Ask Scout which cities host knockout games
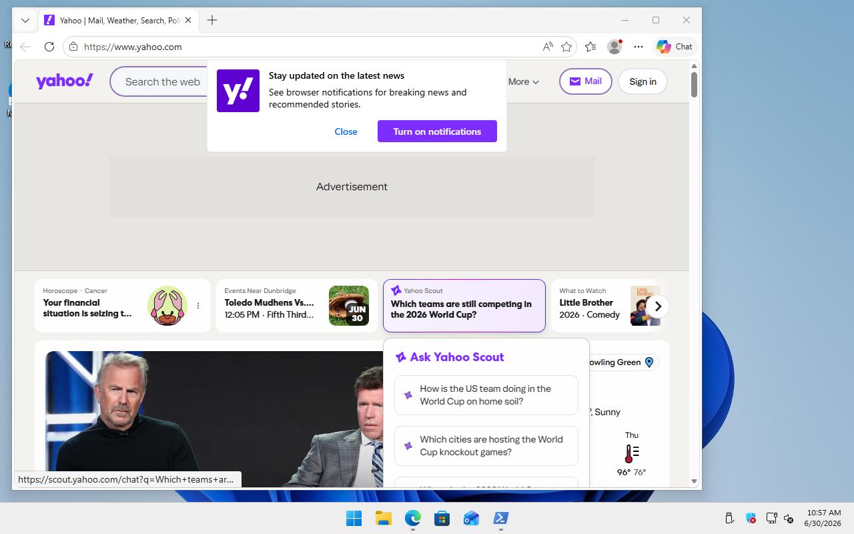This screenshot has height=534, width=854. pos(486,446)
